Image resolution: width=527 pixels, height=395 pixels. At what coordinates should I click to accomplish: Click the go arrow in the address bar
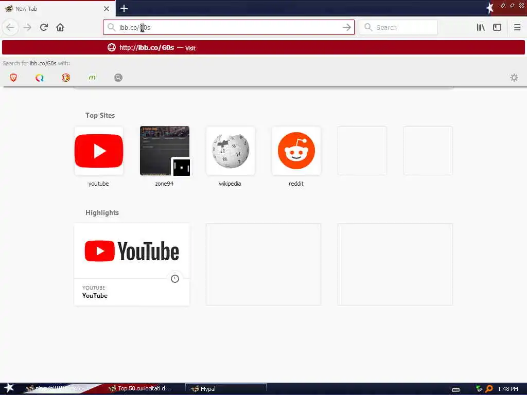(x=346, y=28)
